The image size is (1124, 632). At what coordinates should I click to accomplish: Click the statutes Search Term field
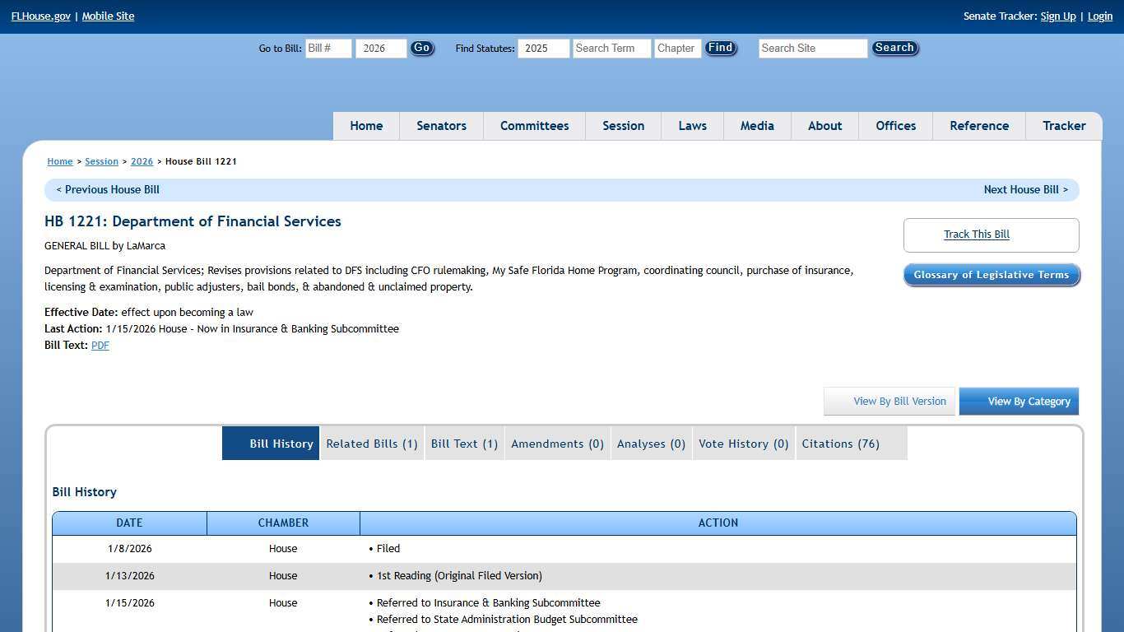[x=611, y=49]
